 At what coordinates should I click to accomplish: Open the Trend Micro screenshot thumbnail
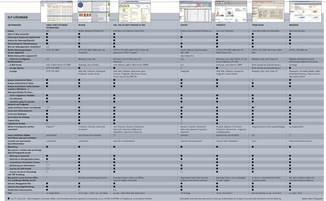[268, 11]
